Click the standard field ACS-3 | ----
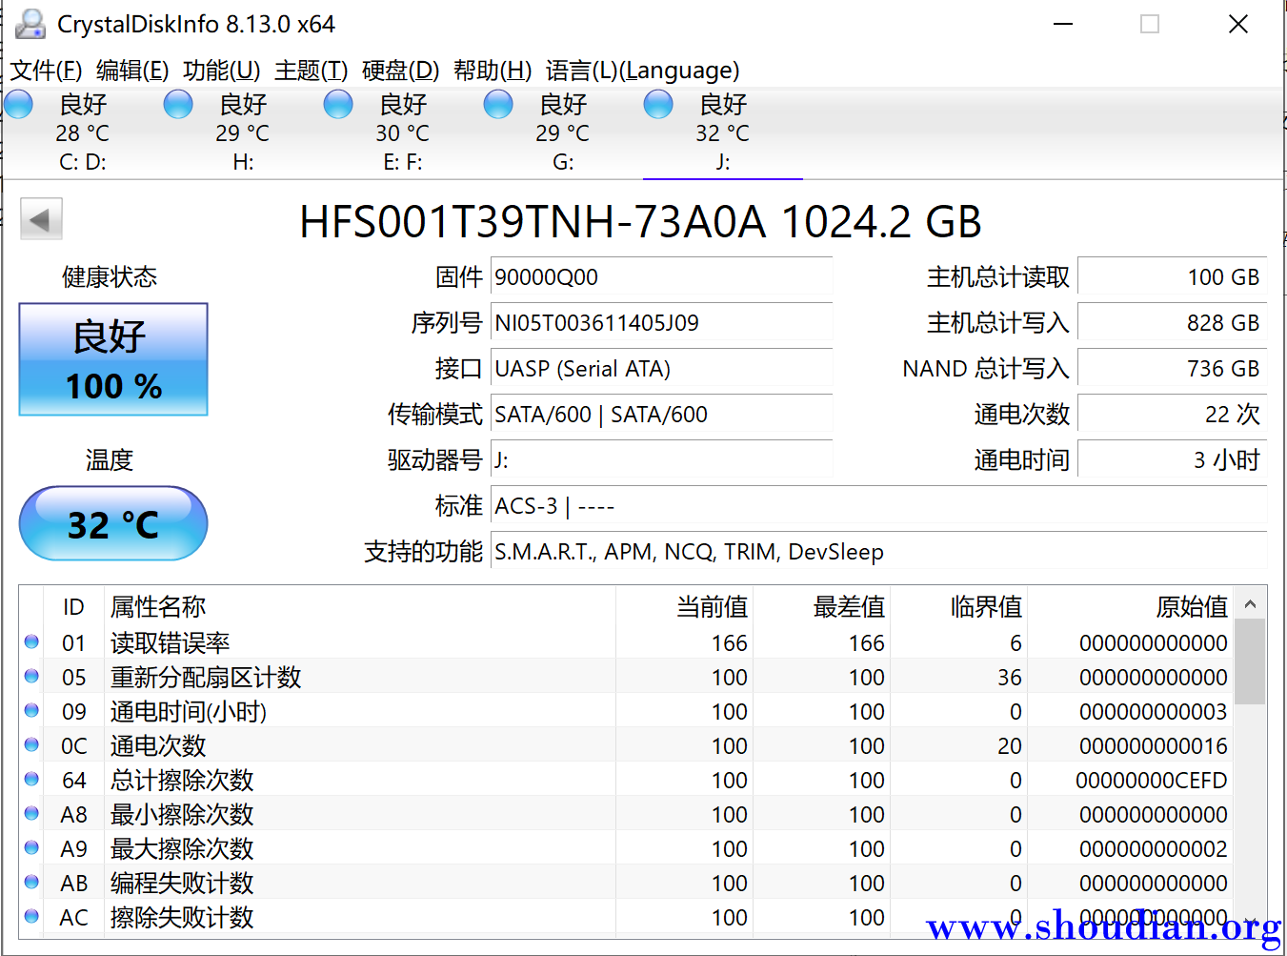 pyautogui.click(x=878, y=505)
